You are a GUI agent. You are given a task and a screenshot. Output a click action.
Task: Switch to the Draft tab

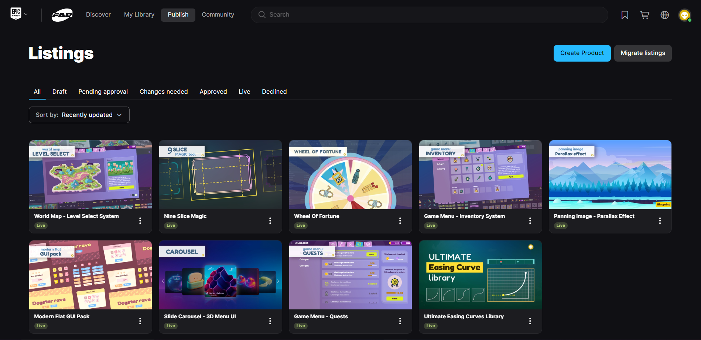(x=59, y=91)
